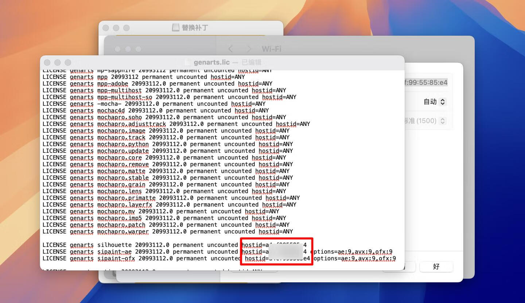Screen dimensions: 525x303
Task: Click options=ae:9,avx:9,ofx:9 on the sipaint-ae line
Action: click(351, 252)
